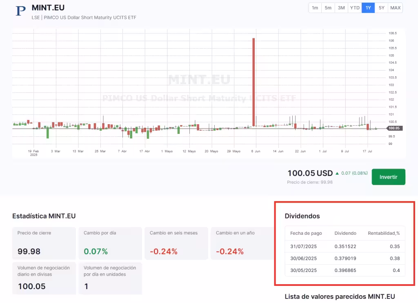The height and width of the screenshot is (303, 418).
Task: Click the PIMCO logo icon
Action: tap(20, 11)
